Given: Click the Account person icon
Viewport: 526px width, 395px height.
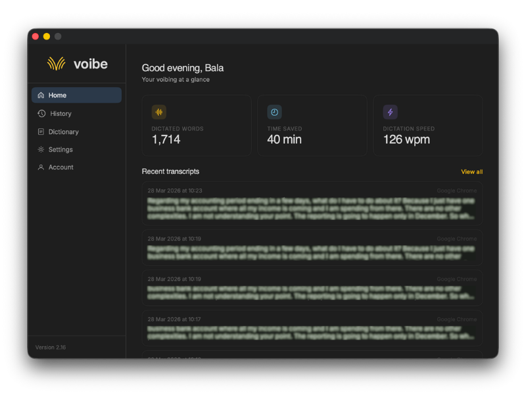Looking at the screenshot, I should 41,167.
